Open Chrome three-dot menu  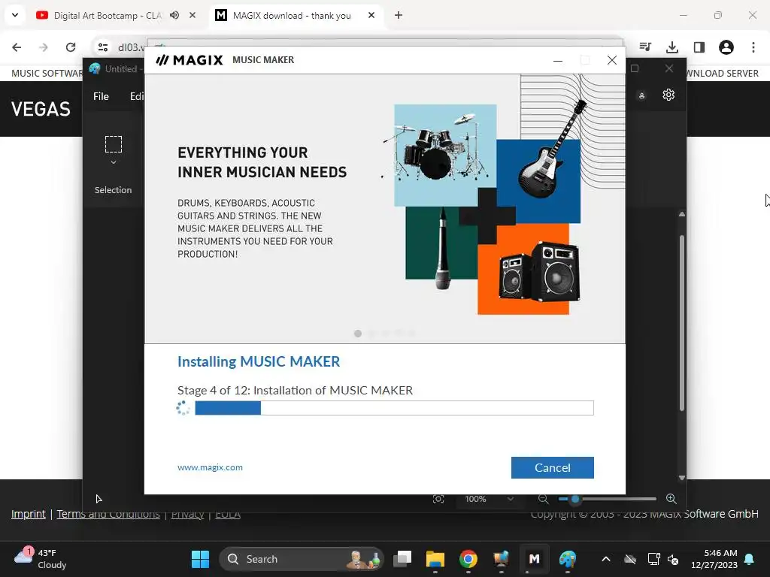point(753,47)
